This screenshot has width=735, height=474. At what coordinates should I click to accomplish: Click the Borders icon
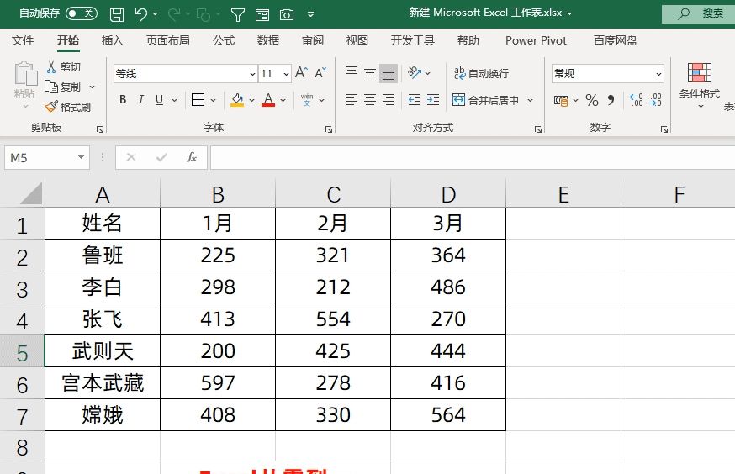point(198,100)
